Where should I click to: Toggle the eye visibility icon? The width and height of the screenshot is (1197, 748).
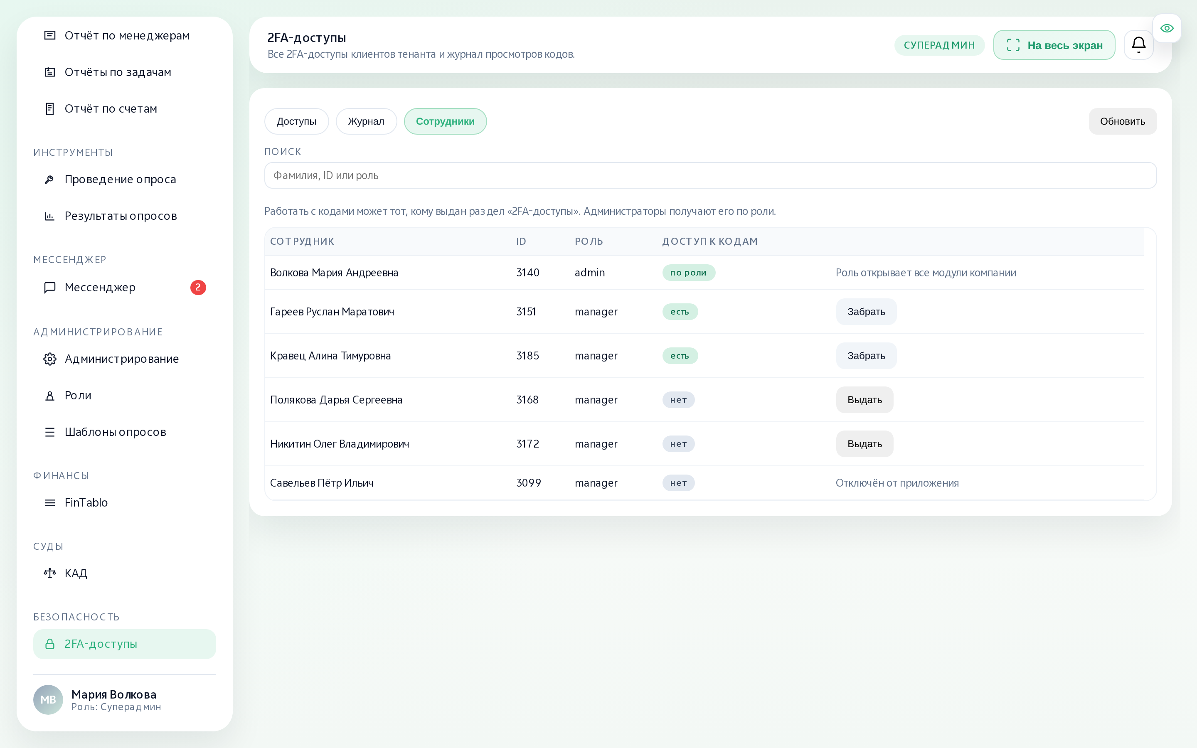(x=1167, y=28)
